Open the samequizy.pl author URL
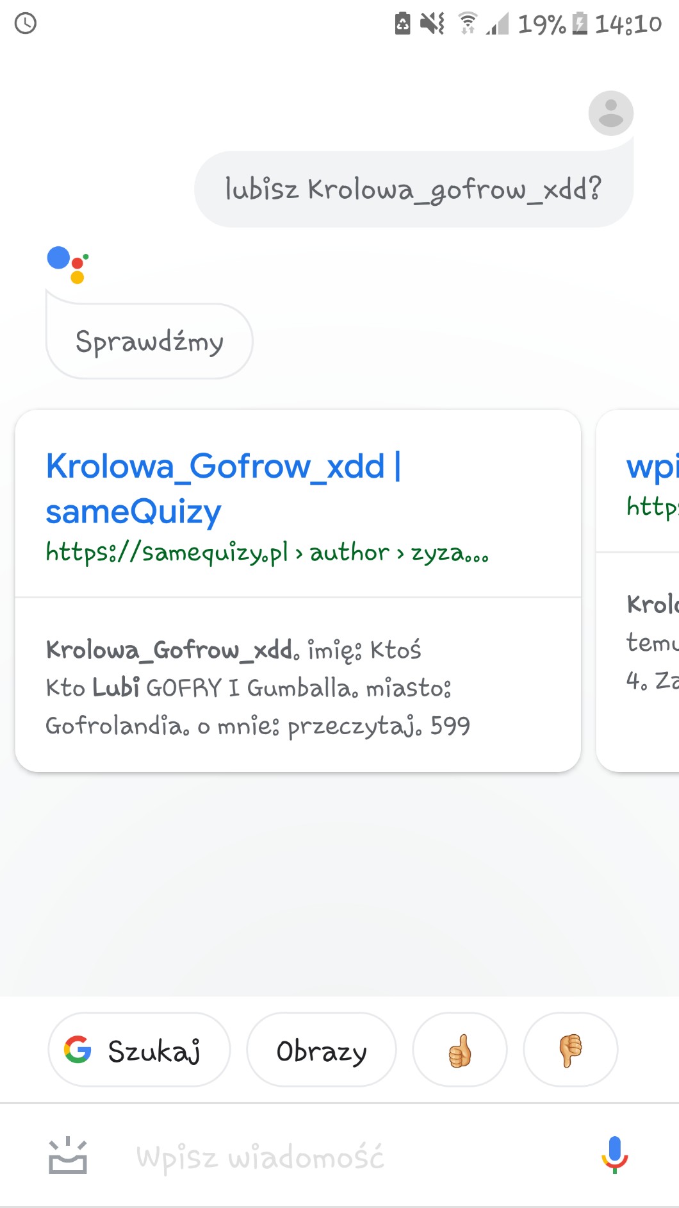This screenshot has height=1208, width=679. (x=266, y=552)
